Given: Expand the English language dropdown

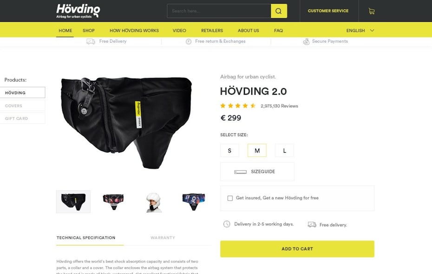Looking at the screenshot, I should (x=360, y=31).
